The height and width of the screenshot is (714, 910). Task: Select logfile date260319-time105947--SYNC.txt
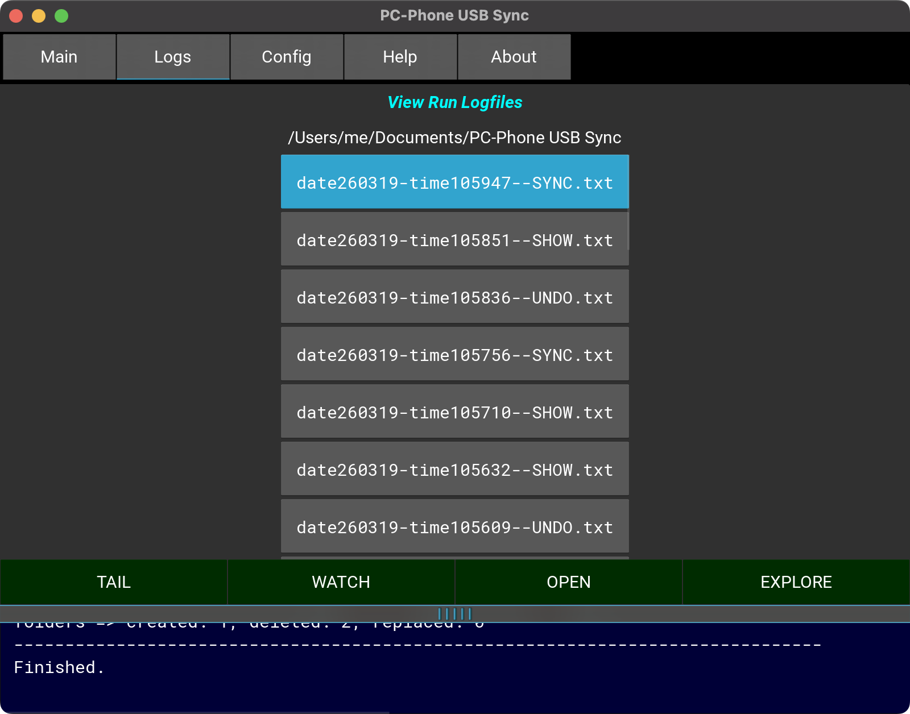(x=454, y=182)
